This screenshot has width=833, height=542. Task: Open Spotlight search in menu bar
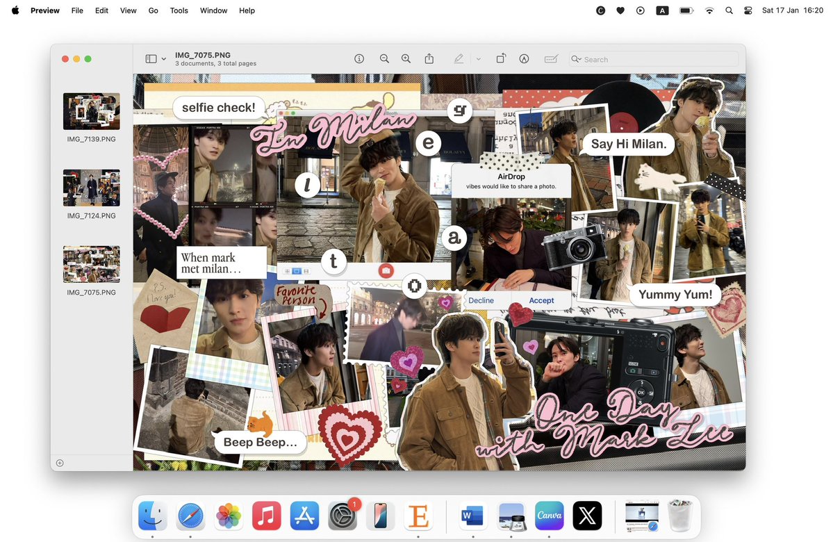[x=729, y=10]
